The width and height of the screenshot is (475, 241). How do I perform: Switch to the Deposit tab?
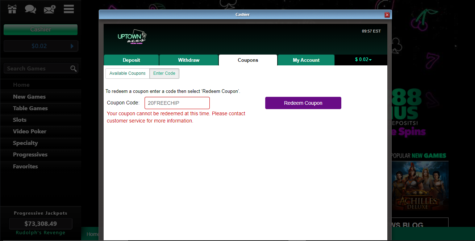tap(131, 60)
